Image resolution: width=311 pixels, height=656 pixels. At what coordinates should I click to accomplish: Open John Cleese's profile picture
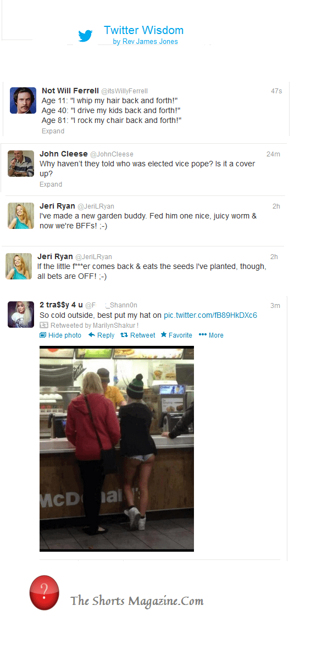tap(21, 164)
